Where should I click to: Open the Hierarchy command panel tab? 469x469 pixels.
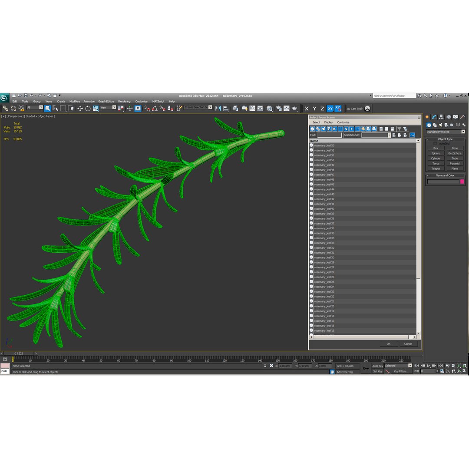(x=441, y=117)
